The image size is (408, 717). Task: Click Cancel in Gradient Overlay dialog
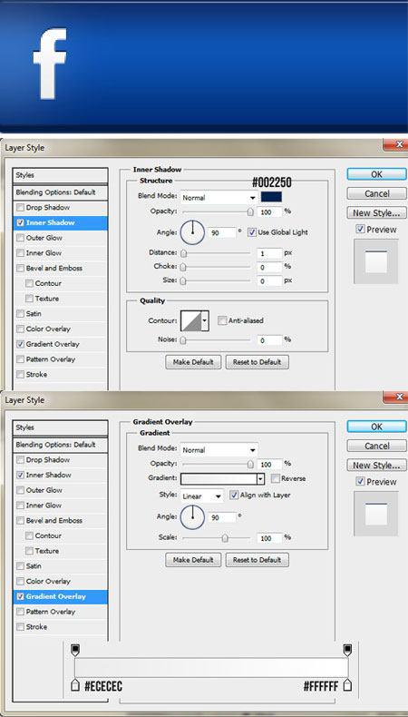point(376,446)
